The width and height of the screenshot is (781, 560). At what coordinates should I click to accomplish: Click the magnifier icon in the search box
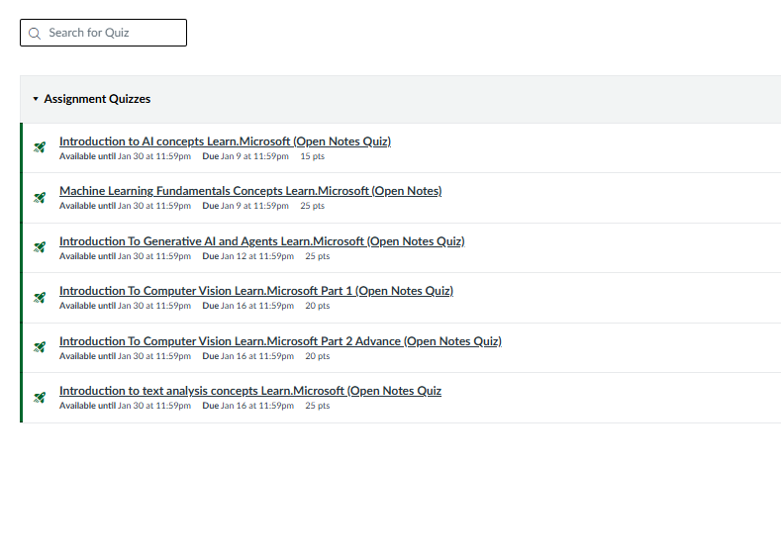[x=35, y=33]
